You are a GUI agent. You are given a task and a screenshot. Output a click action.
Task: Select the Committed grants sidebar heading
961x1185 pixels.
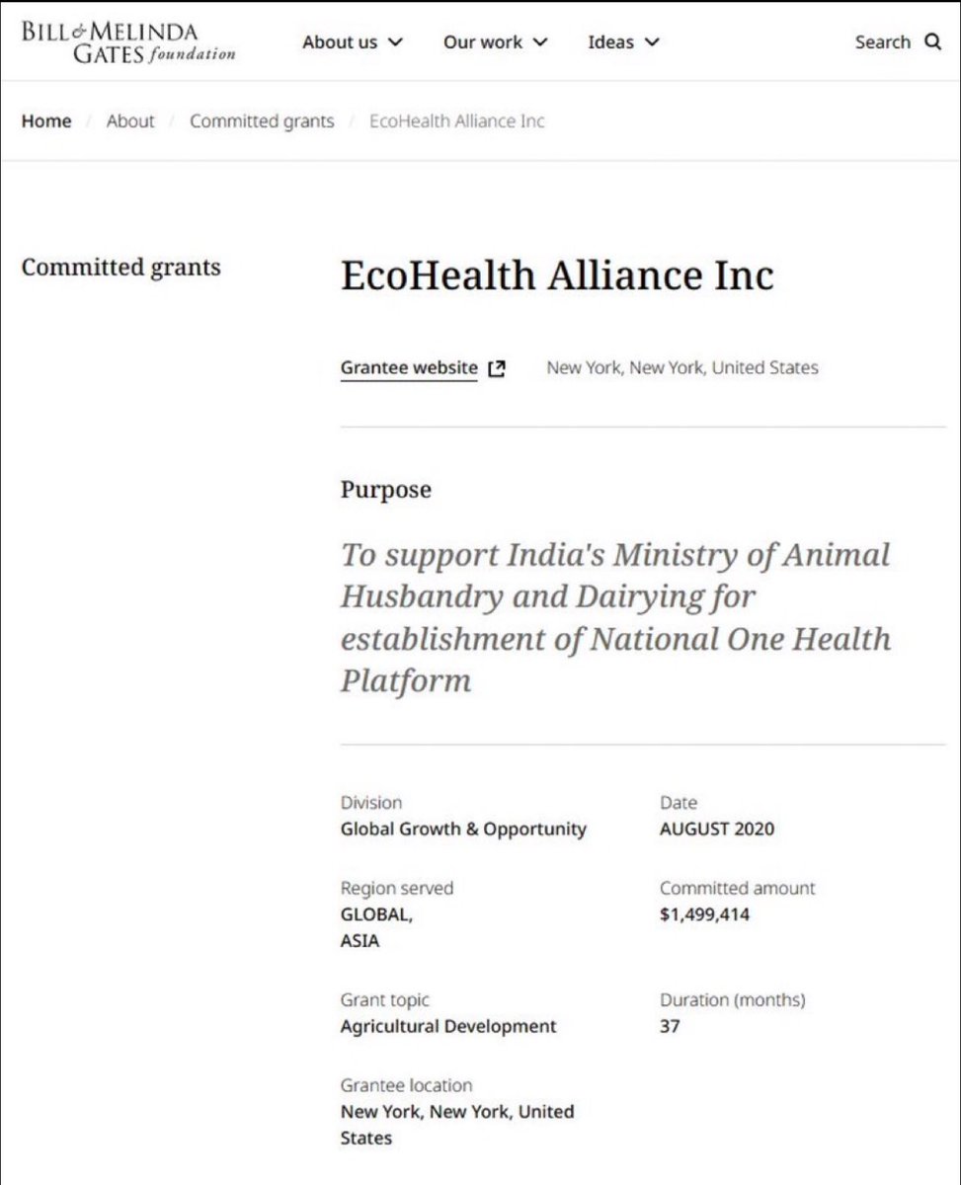click(120, 268)
